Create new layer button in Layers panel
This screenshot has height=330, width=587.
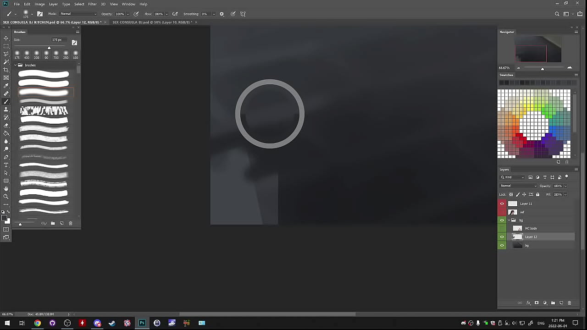[x=561, y=303]
